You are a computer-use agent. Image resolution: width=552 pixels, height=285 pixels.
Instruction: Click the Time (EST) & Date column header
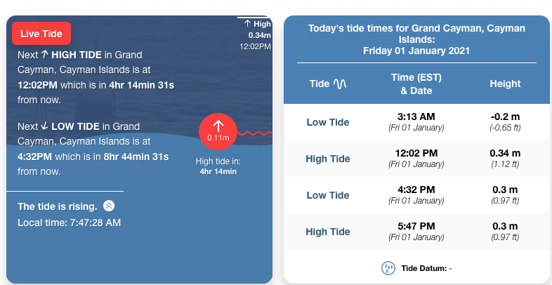(416, 84)
